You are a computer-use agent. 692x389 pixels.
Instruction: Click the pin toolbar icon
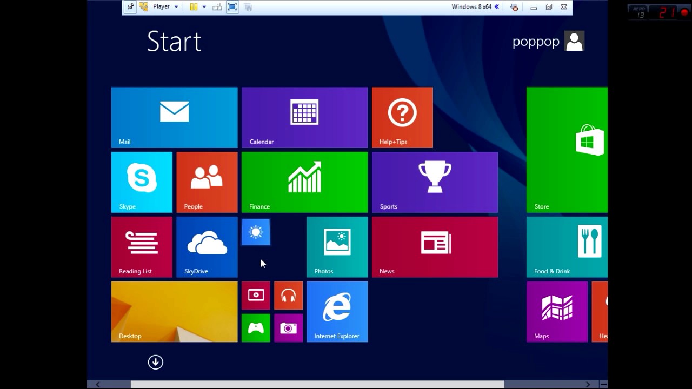pos(130,7)
